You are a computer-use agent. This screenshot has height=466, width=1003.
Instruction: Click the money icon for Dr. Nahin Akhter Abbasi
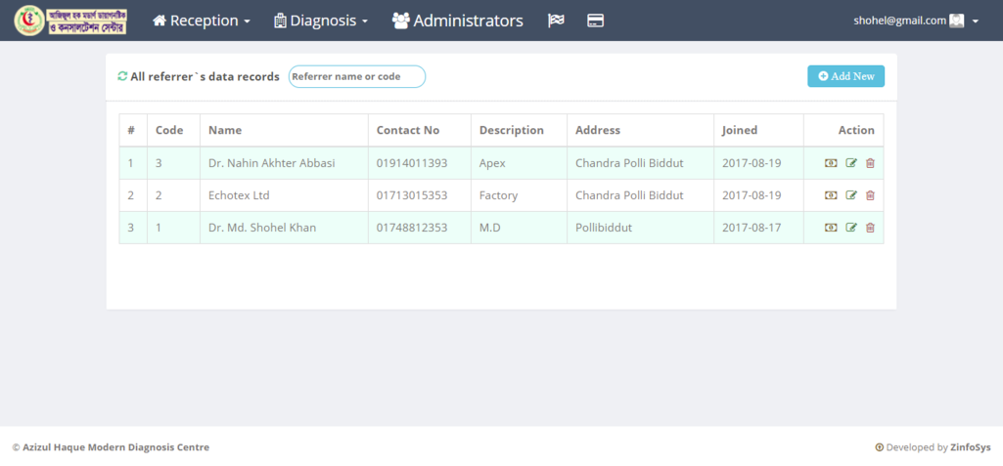click(x=831, y=163)
